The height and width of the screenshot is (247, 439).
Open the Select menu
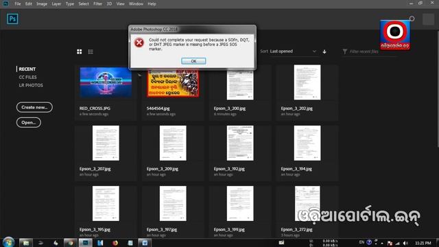coord(84,4)
